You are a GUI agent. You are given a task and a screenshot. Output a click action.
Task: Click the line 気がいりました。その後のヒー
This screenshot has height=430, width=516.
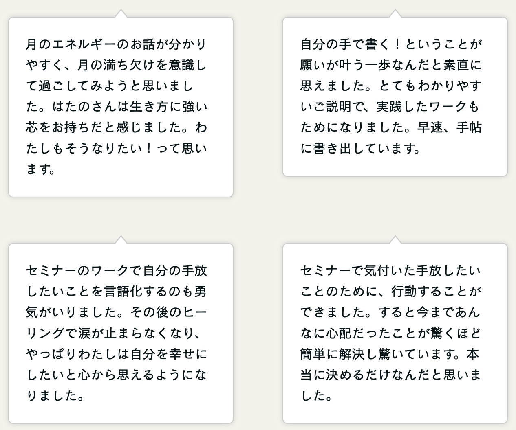[116, 312]
